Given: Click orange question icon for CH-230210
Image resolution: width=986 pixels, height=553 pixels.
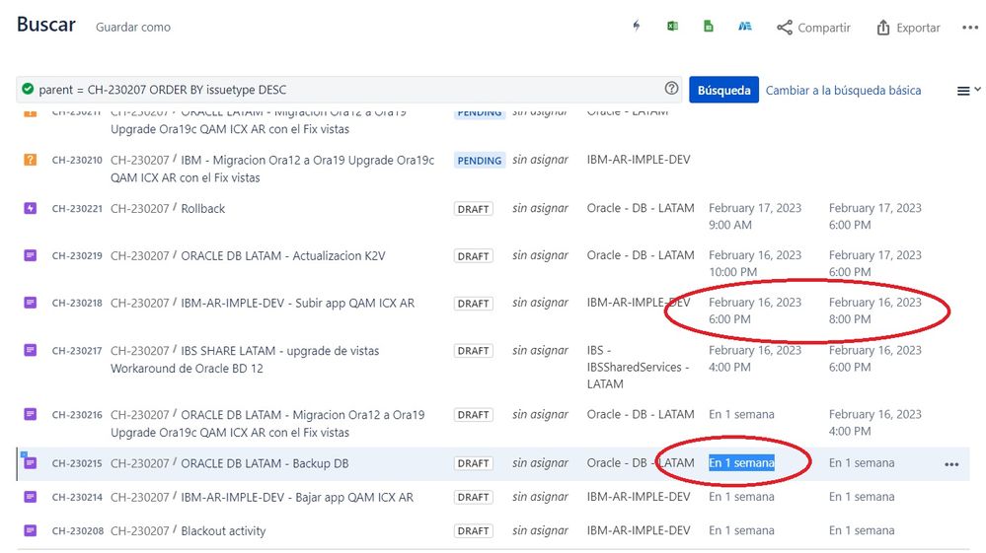Looking at the screenshot, I should 31,160.
